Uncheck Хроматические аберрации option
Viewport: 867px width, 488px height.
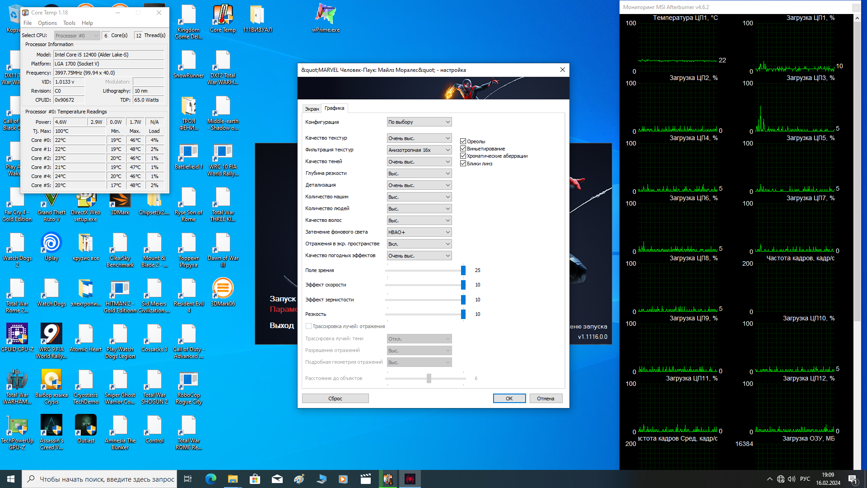[463, 156]
